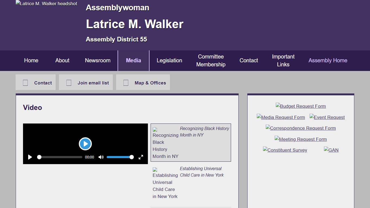Open the Important Links menu item
The image size is (370, 208).
coord(283,60)
